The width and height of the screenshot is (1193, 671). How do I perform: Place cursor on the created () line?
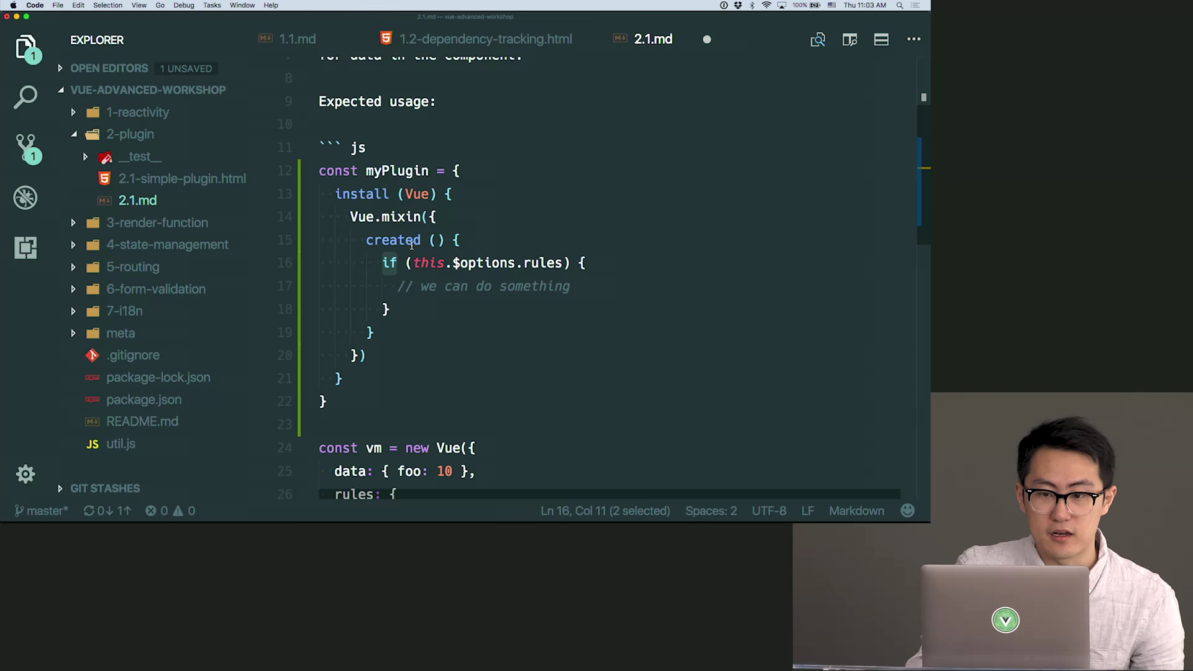(413, 240)
